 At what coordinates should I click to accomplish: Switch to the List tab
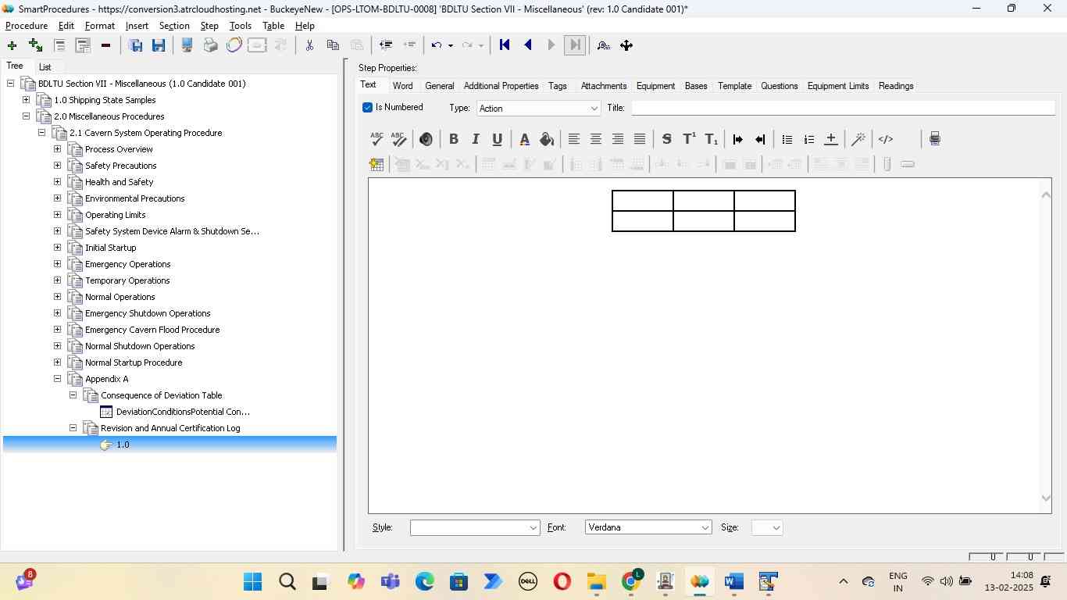click(x=45, y=67)
